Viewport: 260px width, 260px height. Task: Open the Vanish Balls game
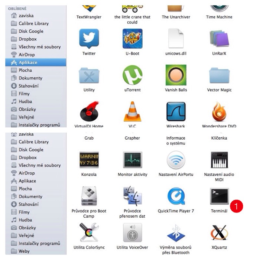[176, 75]
